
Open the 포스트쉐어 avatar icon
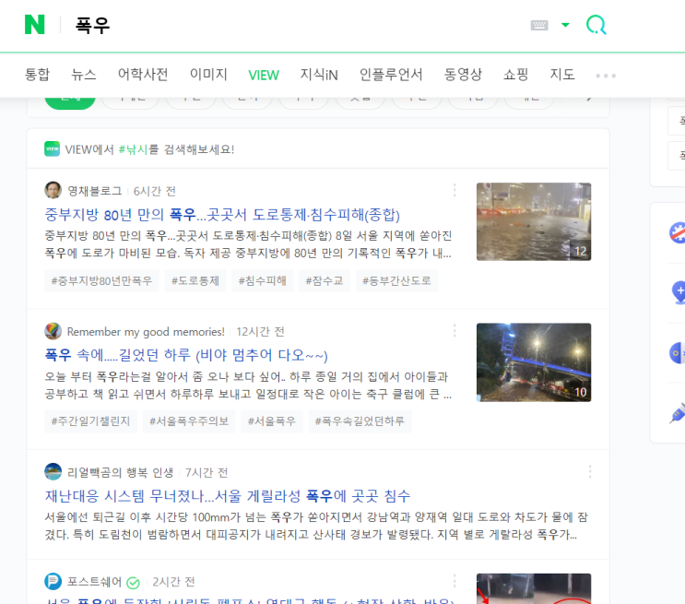[53, 581]
